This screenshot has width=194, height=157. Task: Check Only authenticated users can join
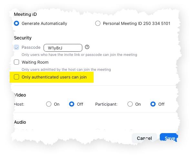click(16, 77)
